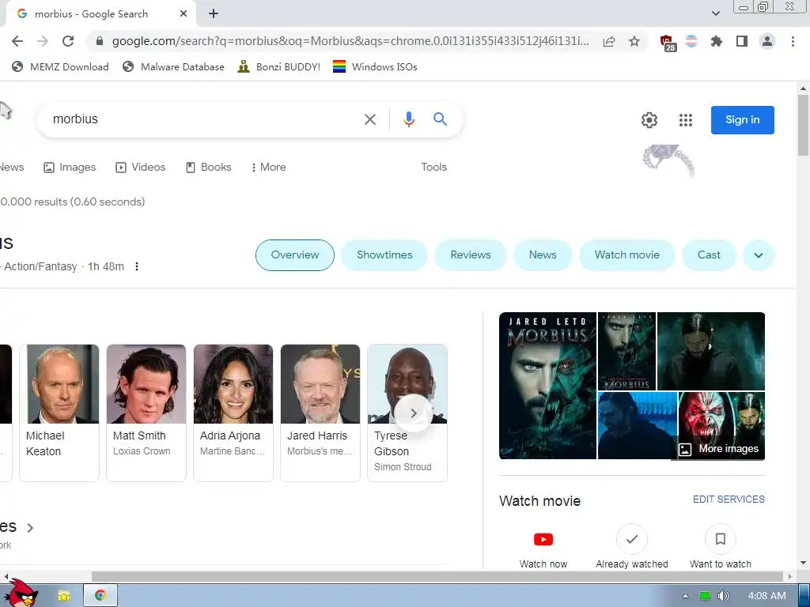The image size is (810, 607).
Task: Open the uBlock extension showing 28
Action: [668, 43]
